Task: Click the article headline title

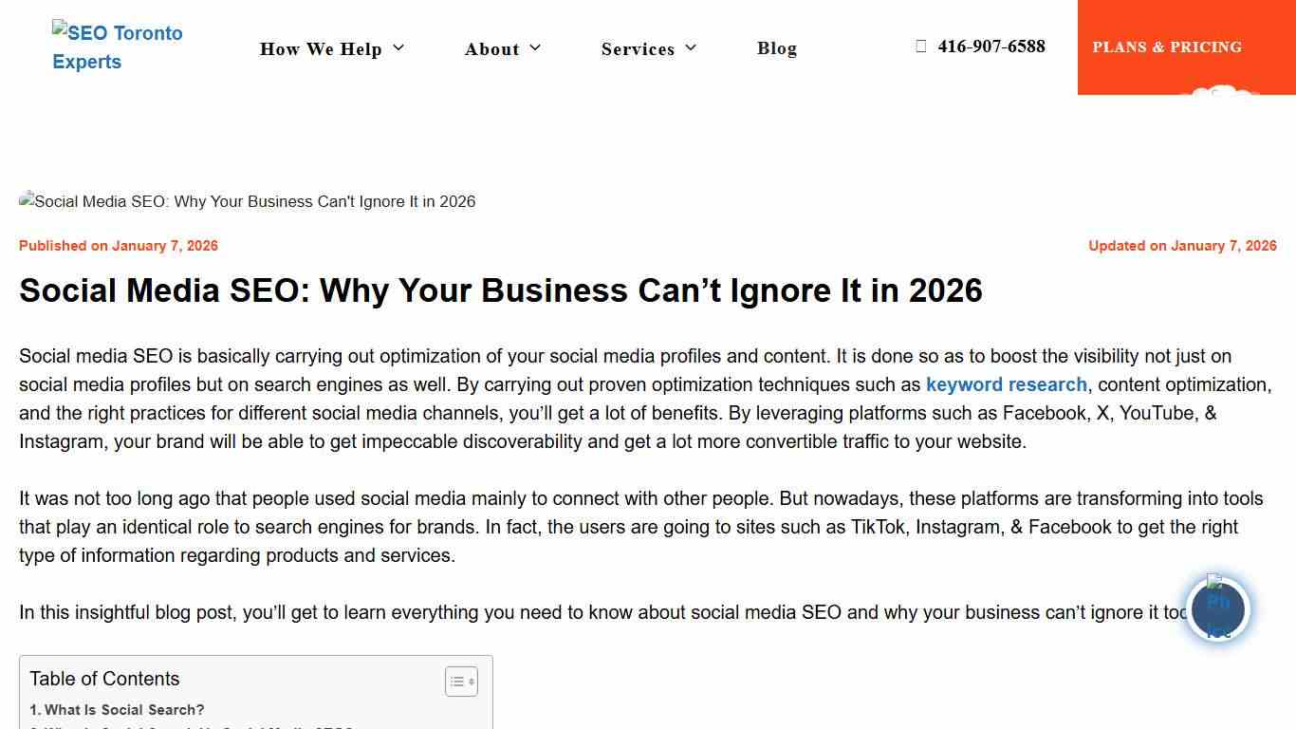Action: coord(501,290)
